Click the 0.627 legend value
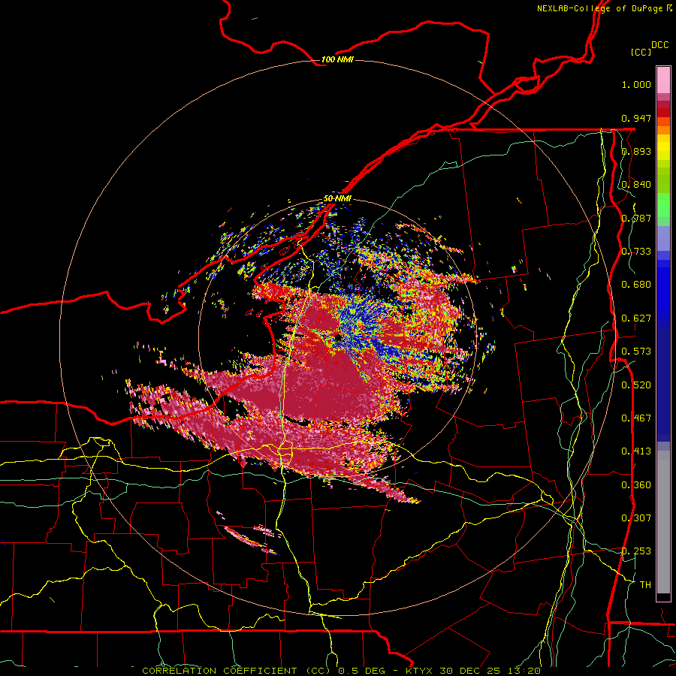676x676 pixels. click(636, 318)
